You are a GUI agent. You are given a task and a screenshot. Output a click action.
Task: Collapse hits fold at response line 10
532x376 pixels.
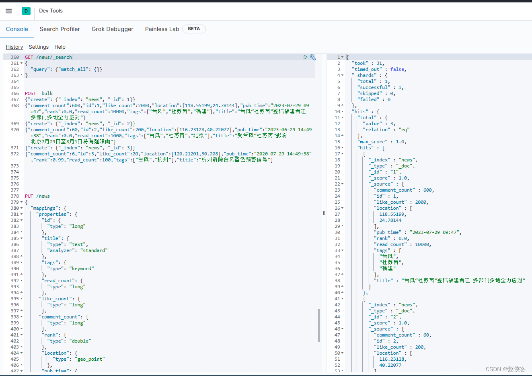(x=342, y=112)
